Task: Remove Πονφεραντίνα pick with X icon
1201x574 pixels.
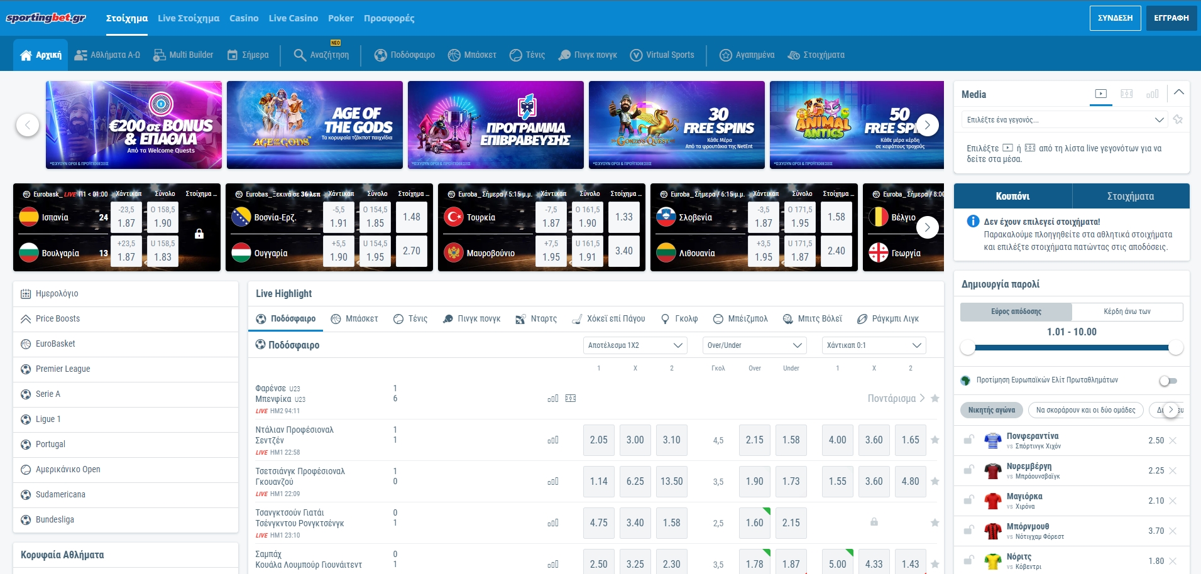Action: [1173, 441]
